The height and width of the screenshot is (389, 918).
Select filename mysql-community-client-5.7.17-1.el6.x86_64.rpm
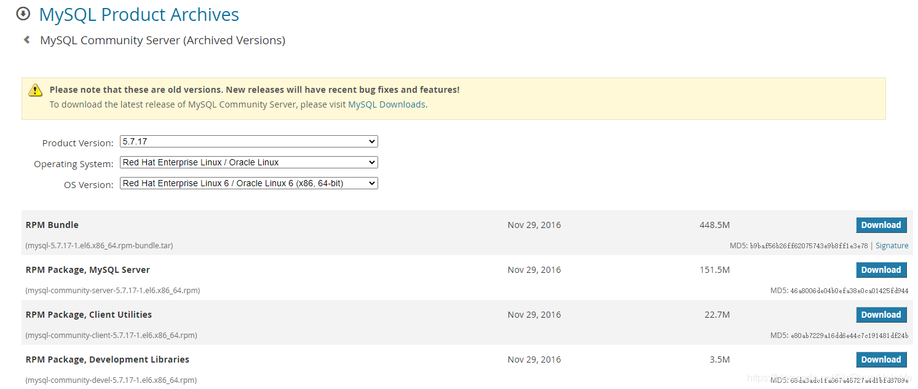(111, 335)
